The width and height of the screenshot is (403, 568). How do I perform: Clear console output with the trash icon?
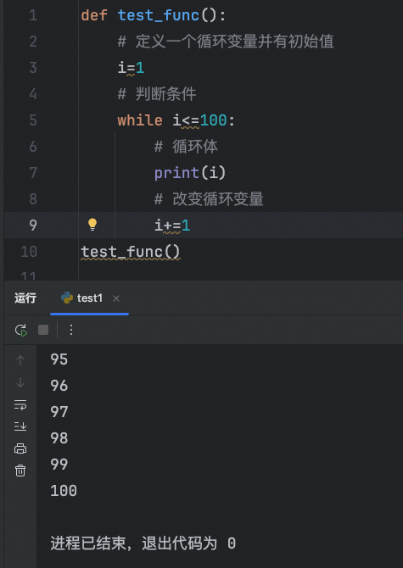tap(20, 471)
